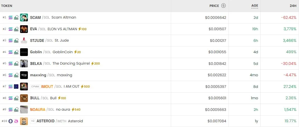Click the dollar icon next to PRICE header
The width and height of the screenshot is (299, 127).
pyautogui.click(x=223, y=6)
